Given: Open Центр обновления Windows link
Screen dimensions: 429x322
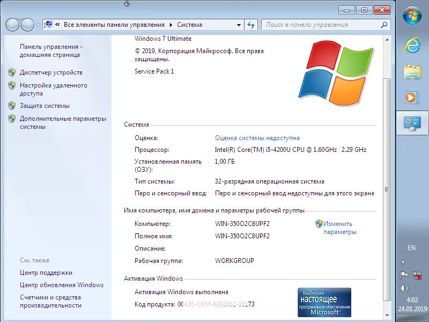Looking at the screenshot, I should click(x=62, y=285).
